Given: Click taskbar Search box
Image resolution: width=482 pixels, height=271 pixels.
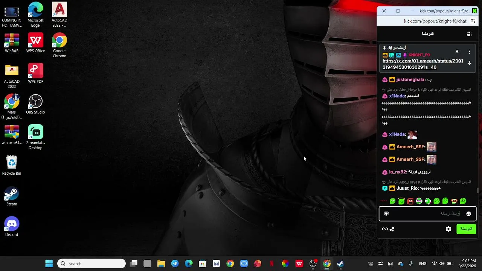Looking at the screenshot, I should (92, 263).
